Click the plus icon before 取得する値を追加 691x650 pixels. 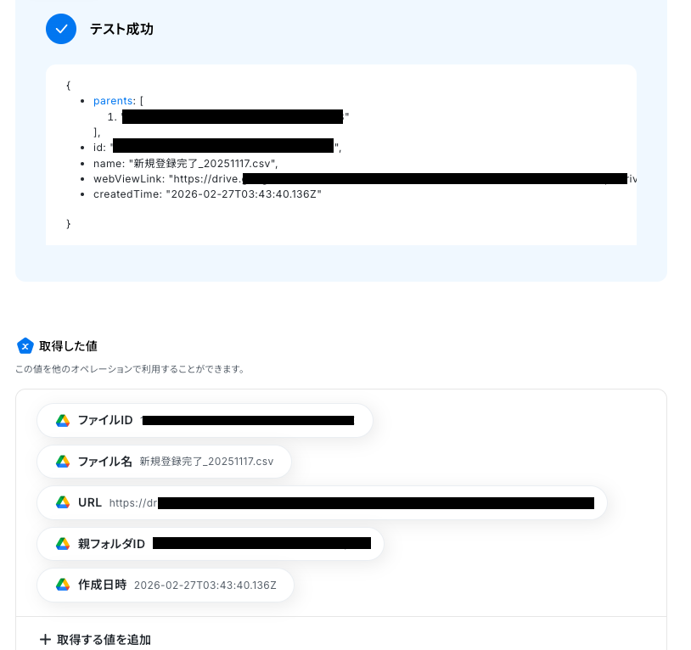tap(45, 640)
